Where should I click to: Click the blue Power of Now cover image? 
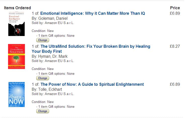[x=17, y=94]
